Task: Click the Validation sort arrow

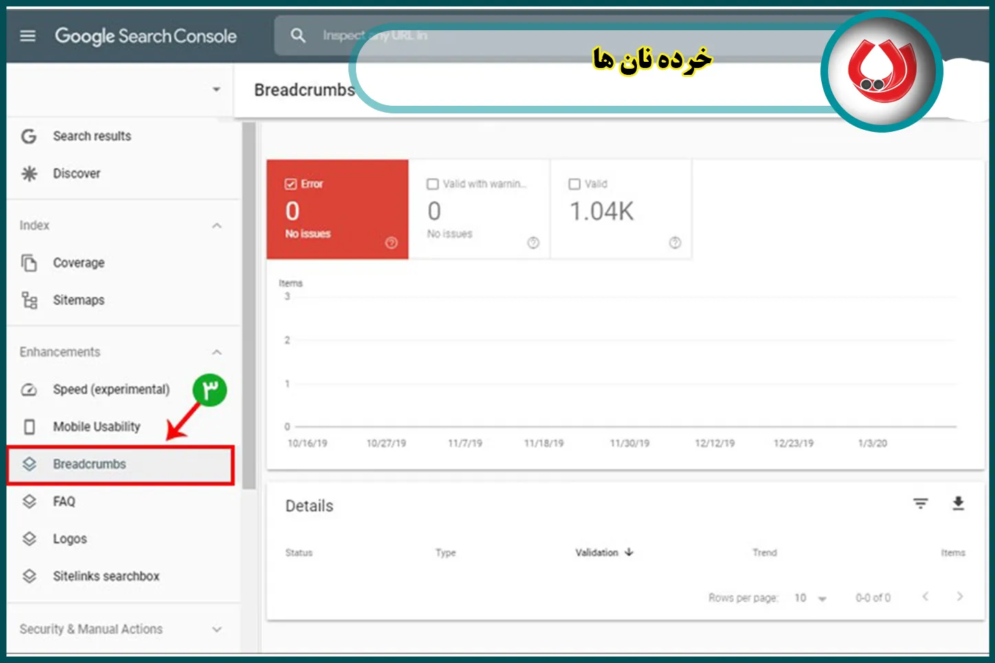Action: [x=629, y=552]
